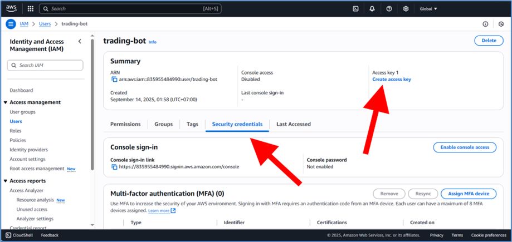Open CloudShell from top bar icon

pyautogui.click(x=355, y=9)
